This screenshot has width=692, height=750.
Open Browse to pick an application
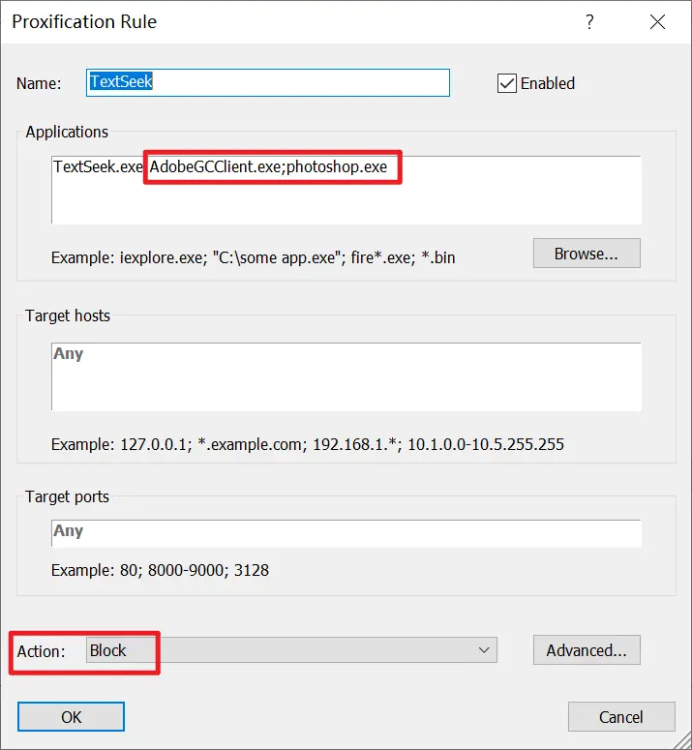tap(587, 254)
